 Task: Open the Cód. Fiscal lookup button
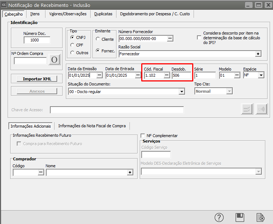167,75
